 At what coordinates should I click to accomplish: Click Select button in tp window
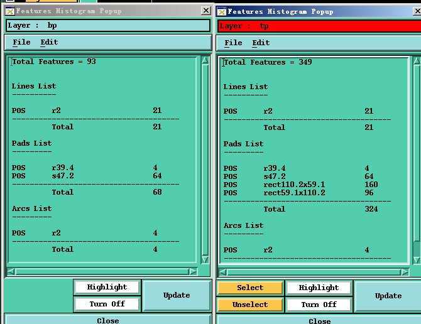click(x=250, y=288)
